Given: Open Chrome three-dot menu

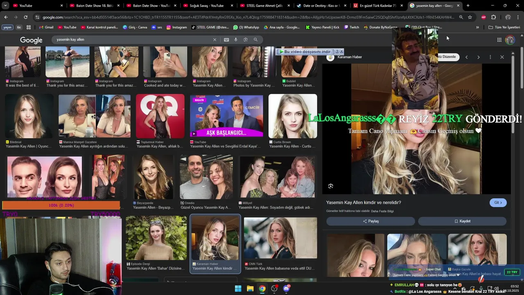Looking at the screenshot, I should [x=518, y=17].
